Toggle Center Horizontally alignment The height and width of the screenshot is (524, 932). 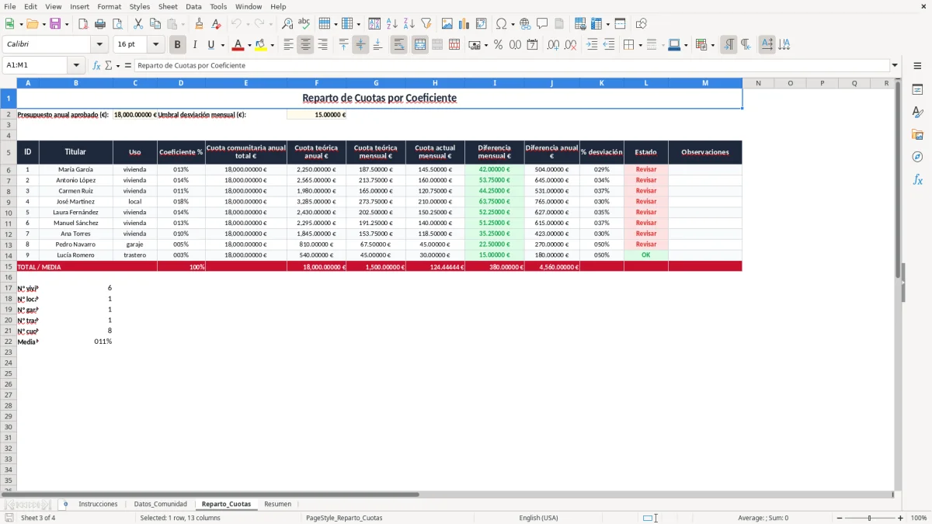[x=305, y=45]
